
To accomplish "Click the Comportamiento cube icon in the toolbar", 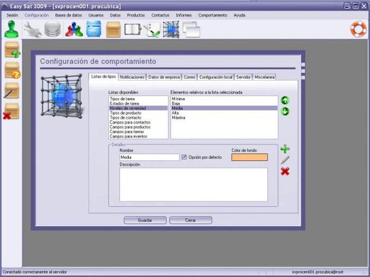I will (170, 29).
